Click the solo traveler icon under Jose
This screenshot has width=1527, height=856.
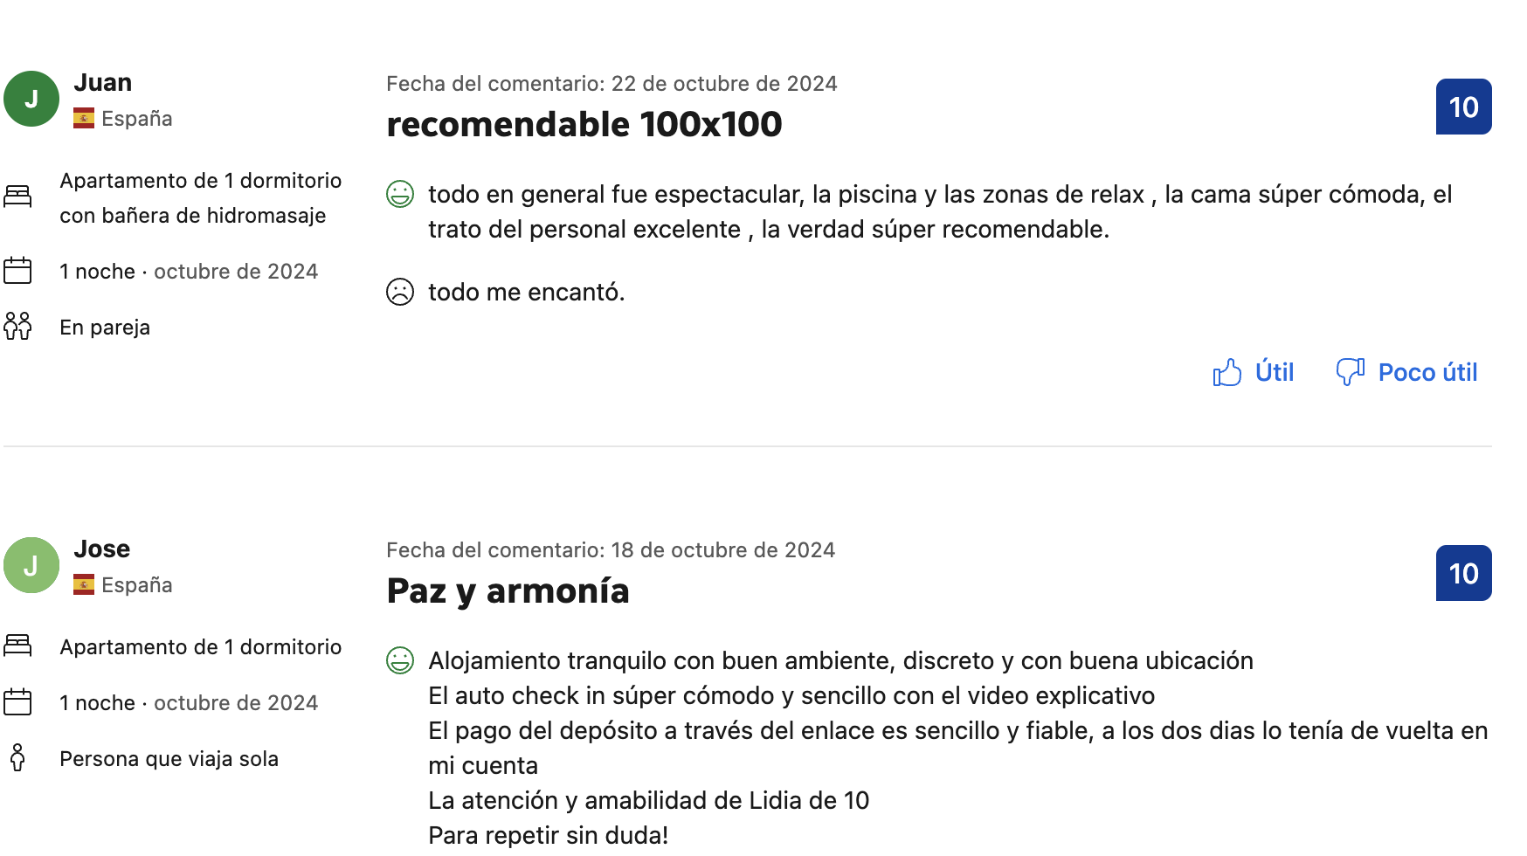tap(17, 758)
